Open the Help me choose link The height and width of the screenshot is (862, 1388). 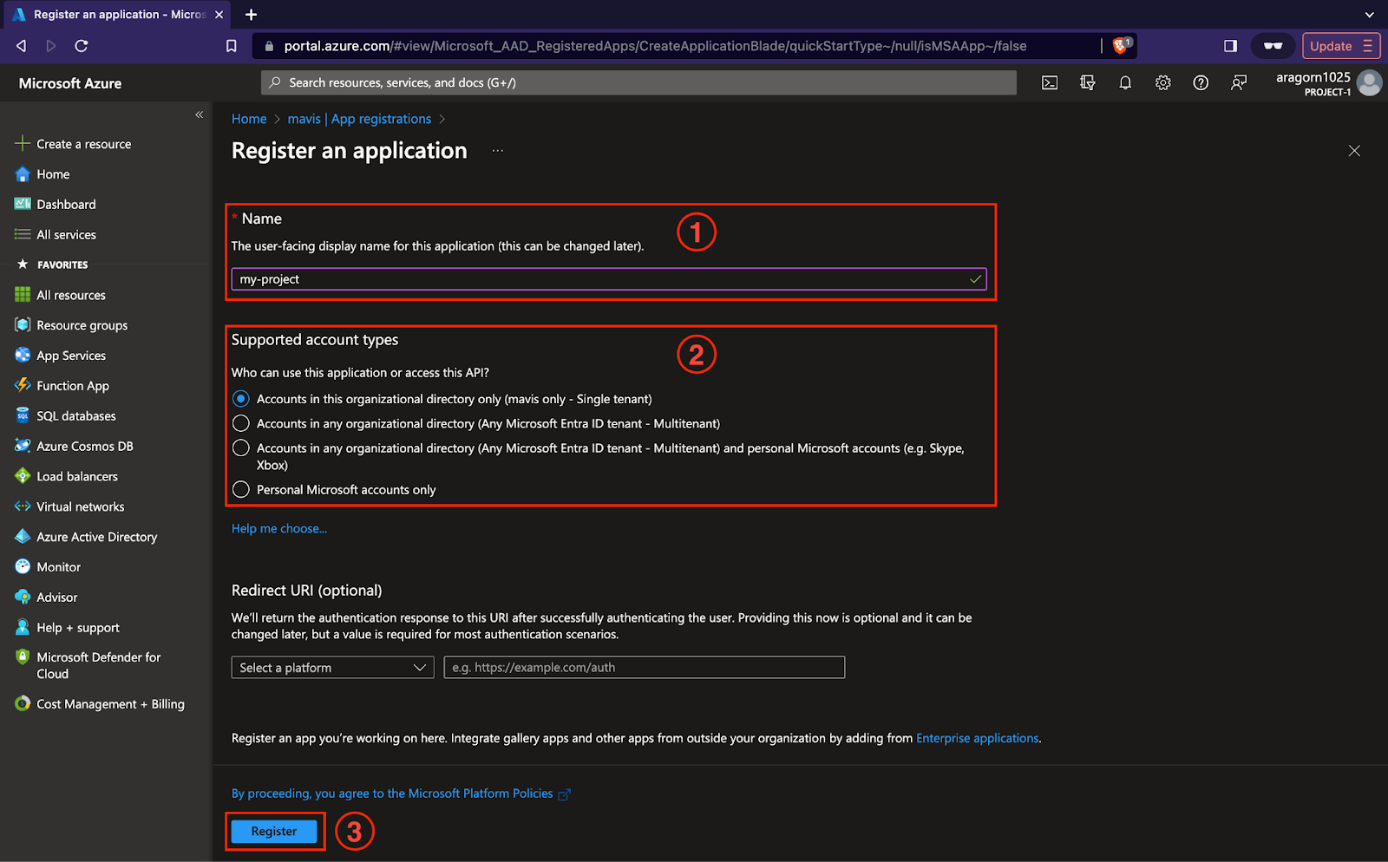pyautogui.click(x=279, y=528)
